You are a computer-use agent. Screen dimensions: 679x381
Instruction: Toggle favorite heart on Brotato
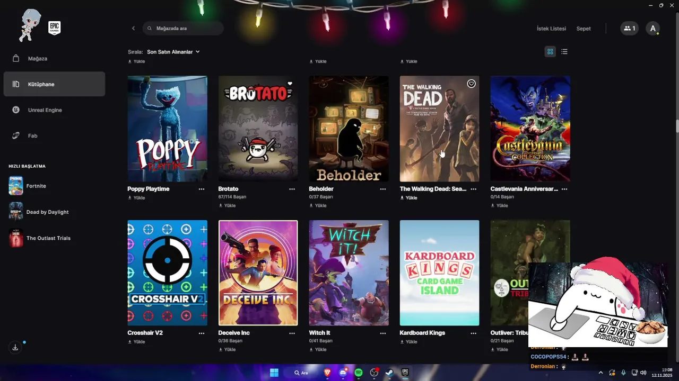coord(290,84)
